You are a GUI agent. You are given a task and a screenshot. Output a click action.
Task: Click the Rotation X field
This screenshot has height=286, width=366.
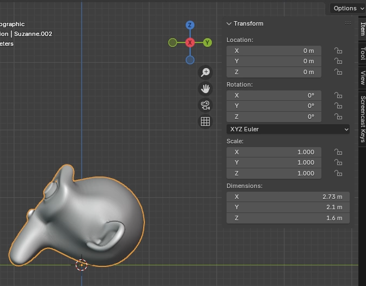[274, 95]
